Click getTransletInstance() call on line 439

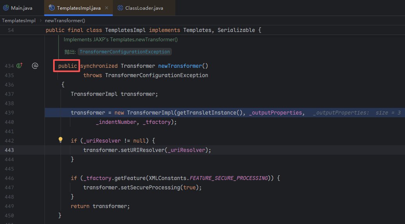click(207, 113)
